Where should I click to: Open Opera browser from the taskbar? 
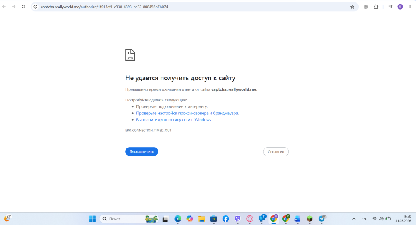pyautogui.click(x=250, y=219)
